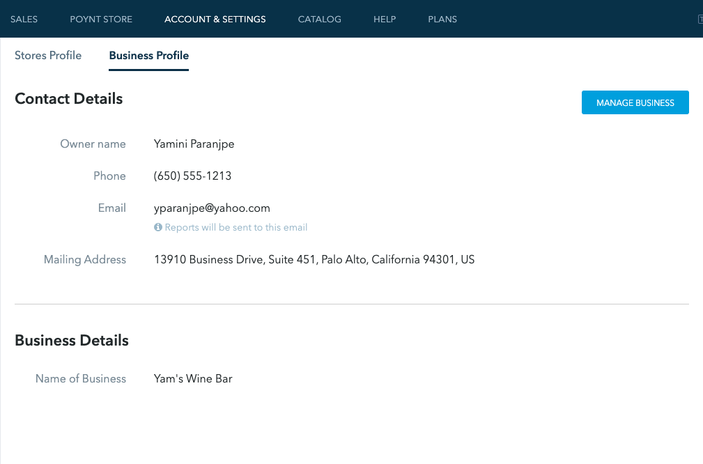Click 'Reports will be sent to this email' note

[235, 227]
